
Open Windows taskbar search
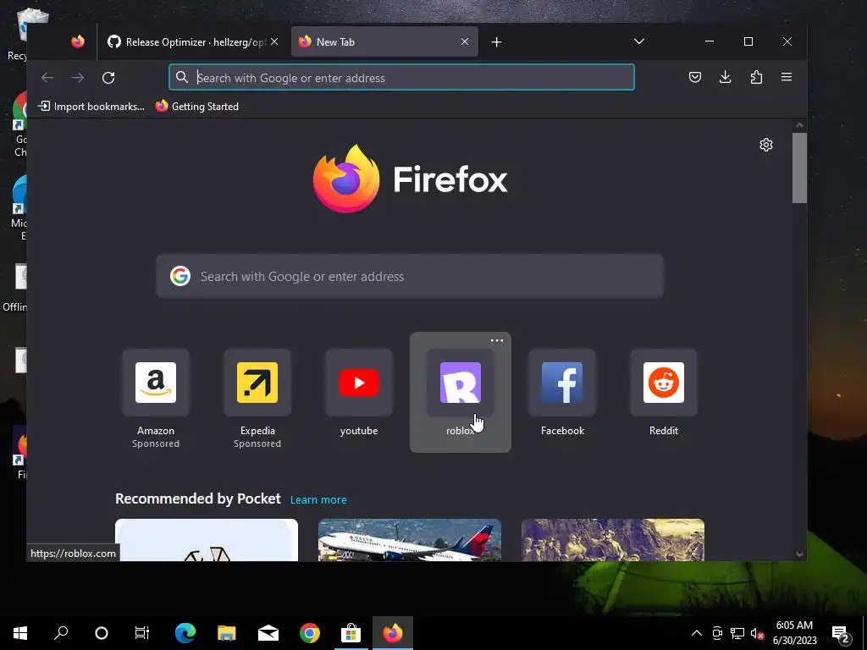61,633
